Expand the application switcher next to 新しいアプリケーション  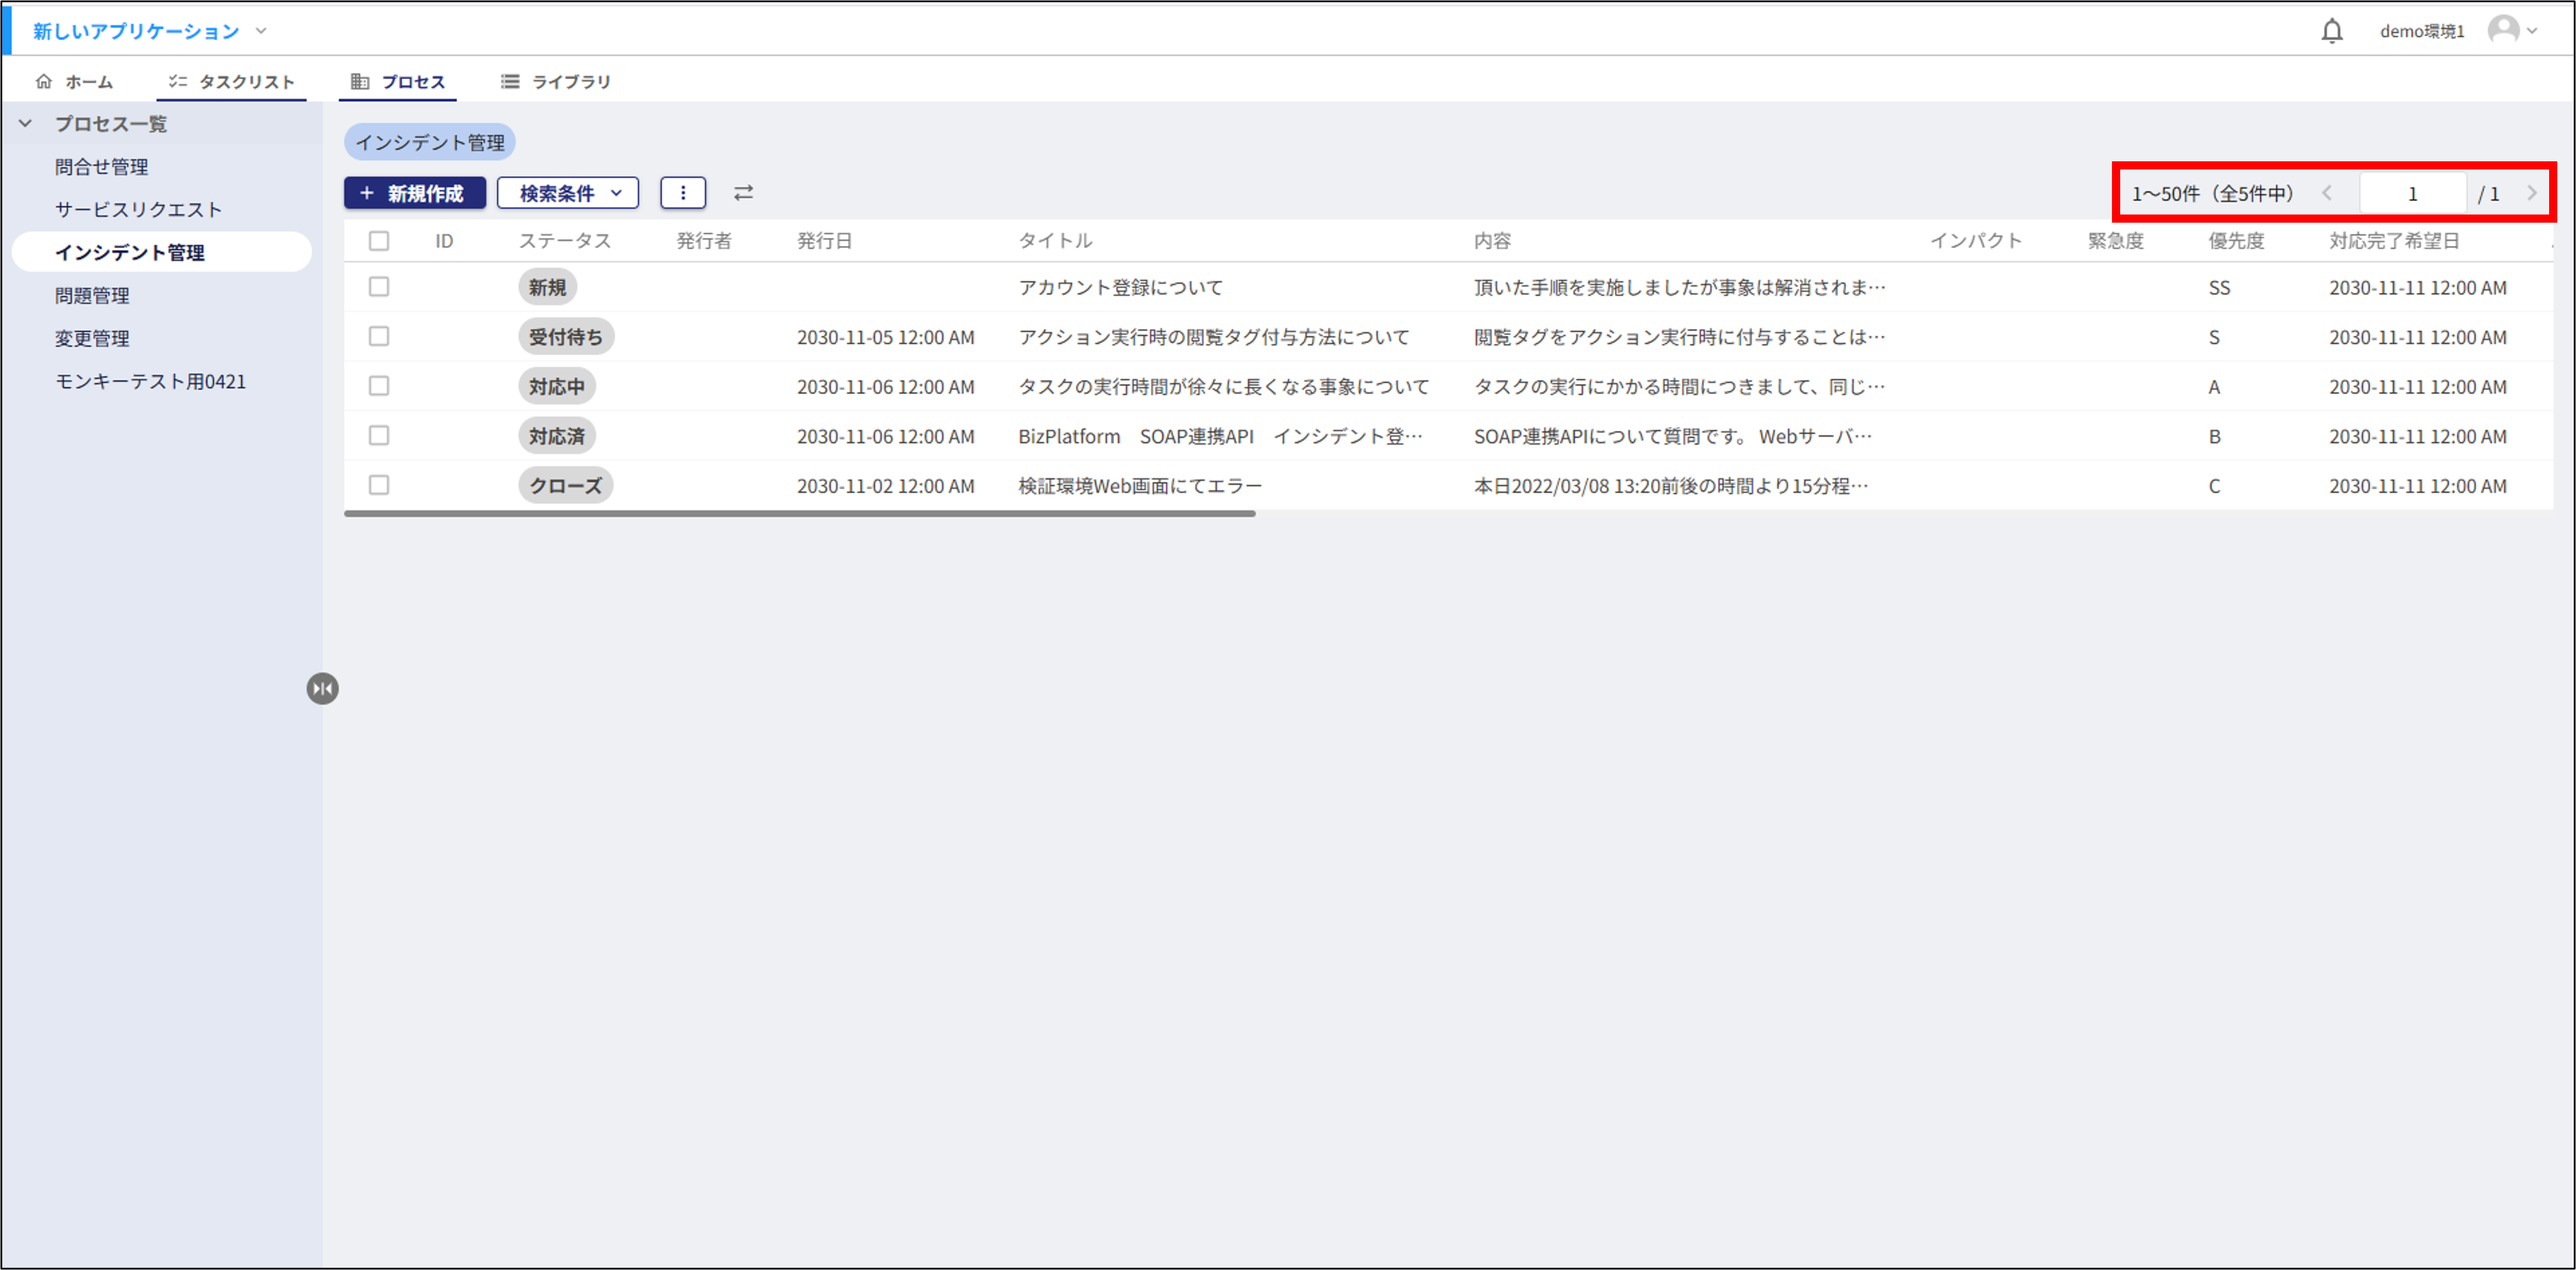[x=261, y=30]
